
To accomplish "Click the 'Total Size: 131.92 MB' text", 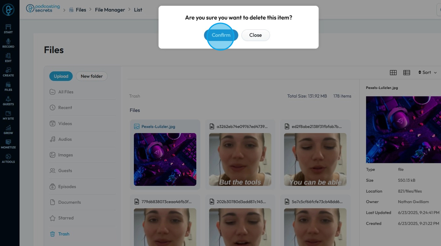I will 307,96.
